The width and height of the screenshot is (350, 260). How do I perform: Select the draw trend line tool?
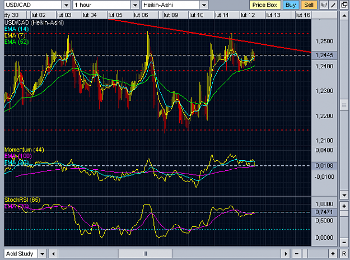(333, 5)
